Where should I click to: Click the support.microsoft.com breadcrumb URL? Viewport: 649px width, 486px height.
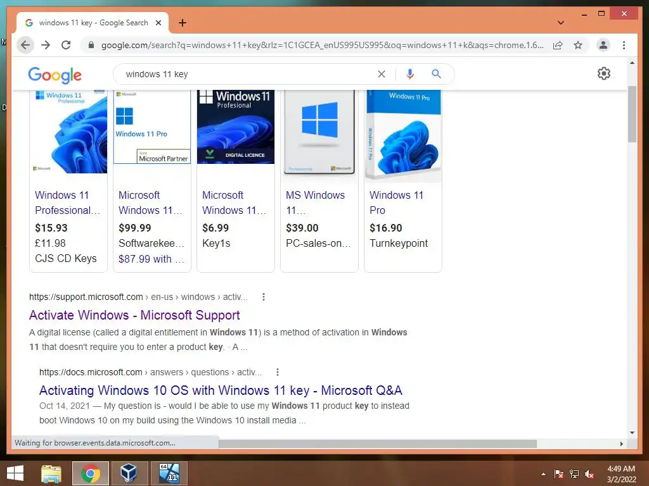pos(138,297)
